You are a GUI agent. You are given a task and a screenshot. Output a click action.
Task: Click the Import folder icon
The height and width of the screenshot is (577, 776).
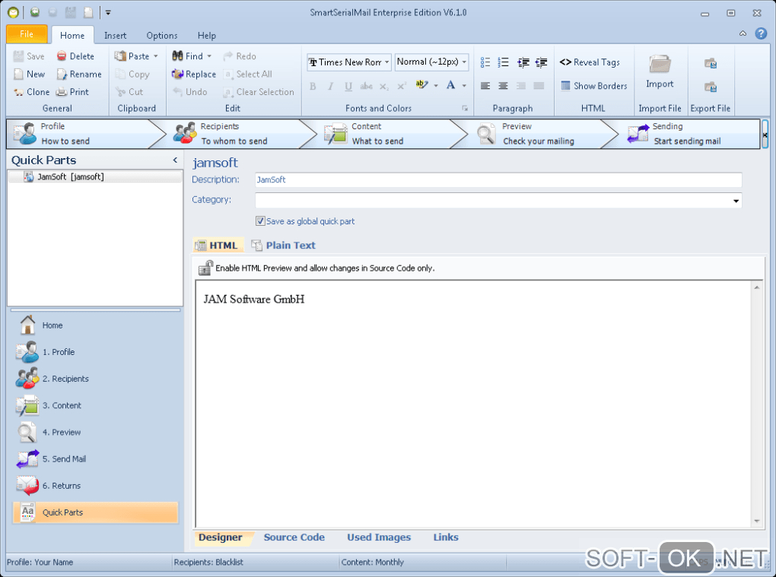(660, 65)
